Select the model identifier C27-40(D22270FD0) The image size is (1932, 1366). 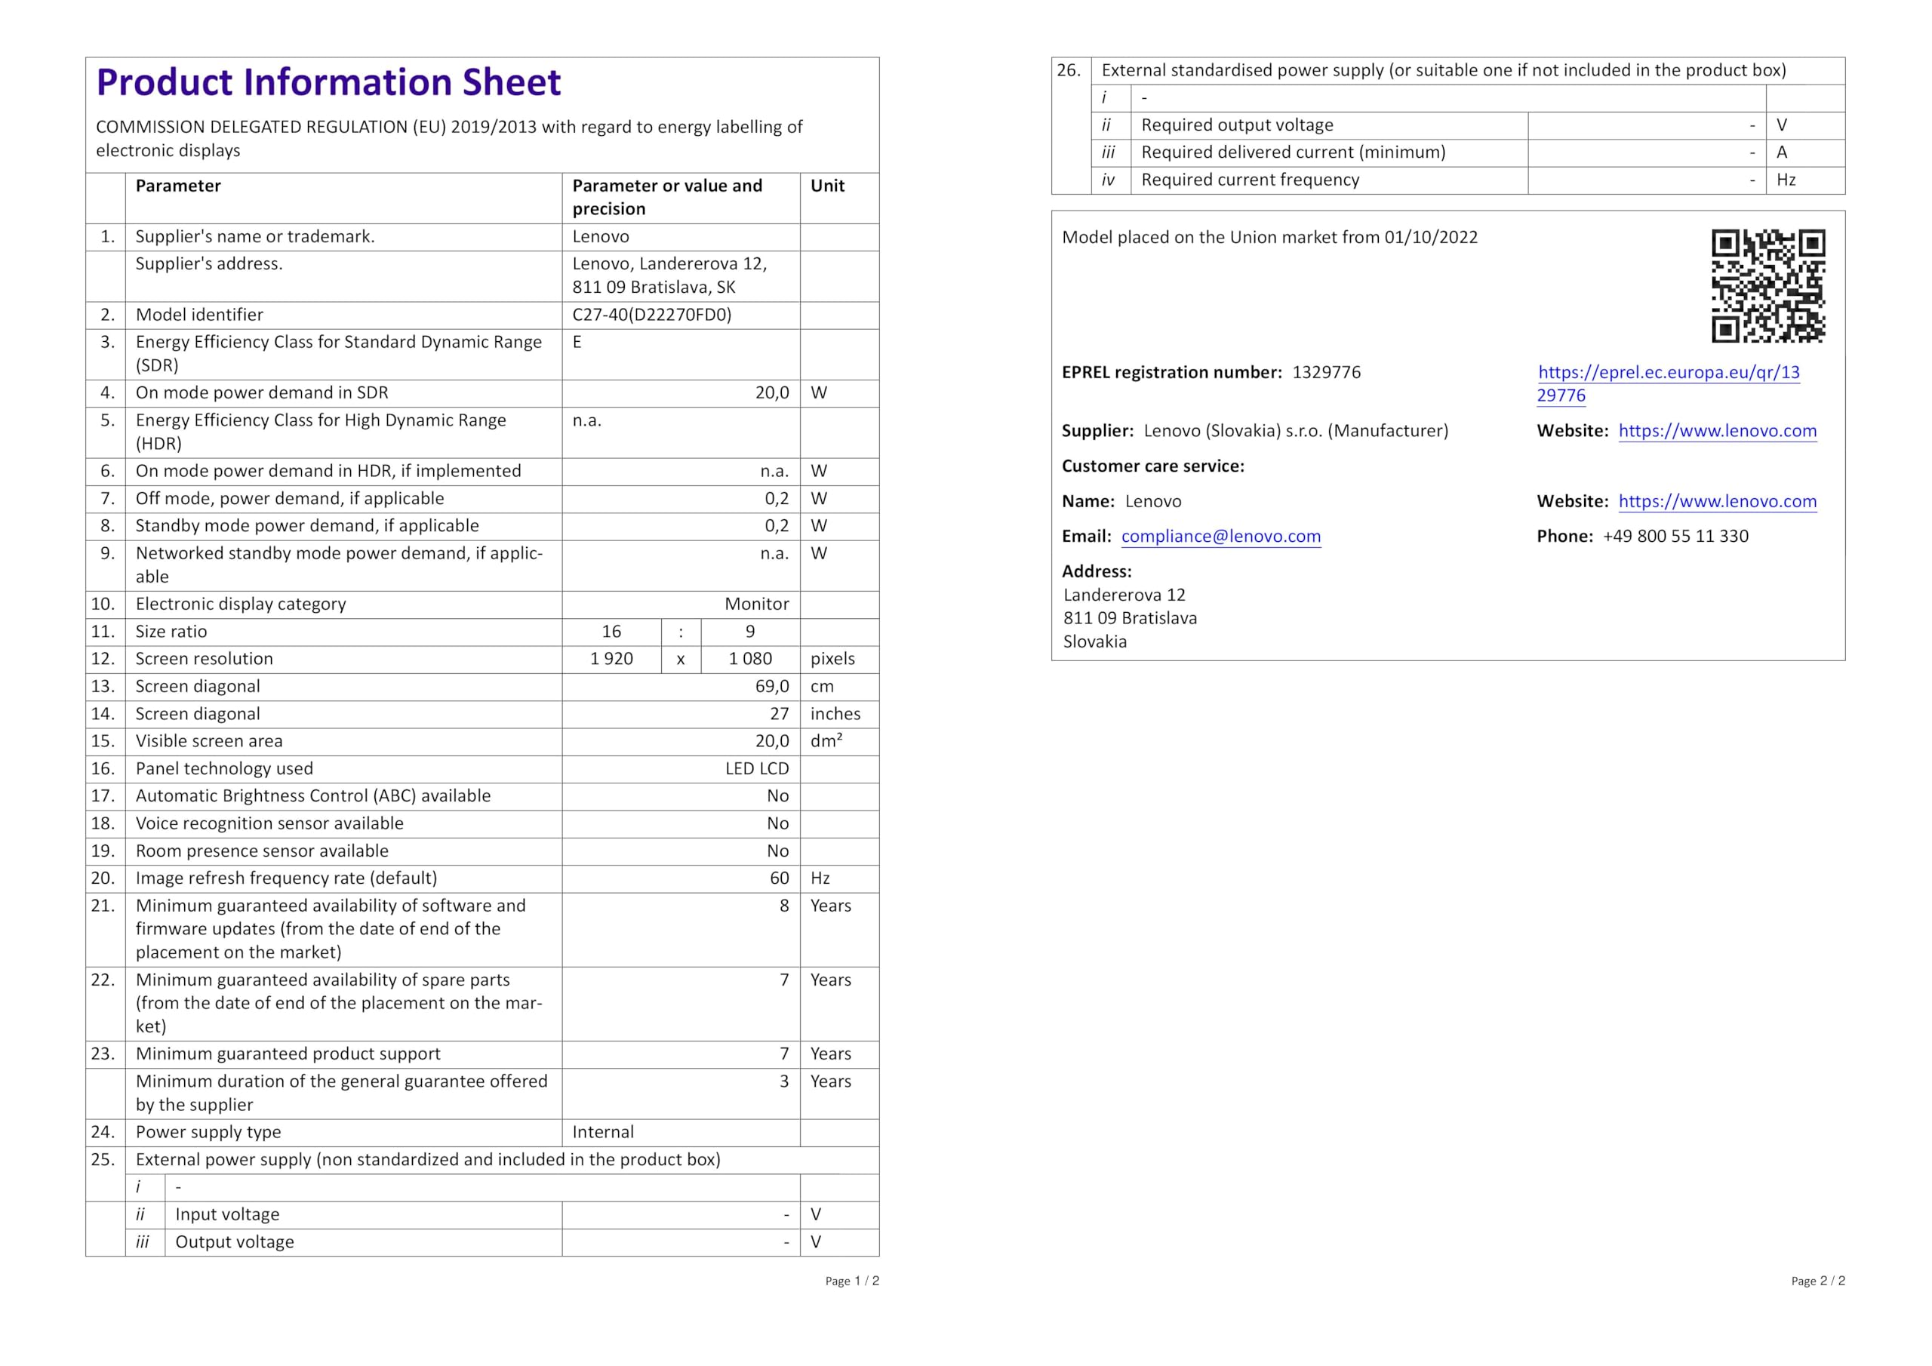tap(651, 315)
